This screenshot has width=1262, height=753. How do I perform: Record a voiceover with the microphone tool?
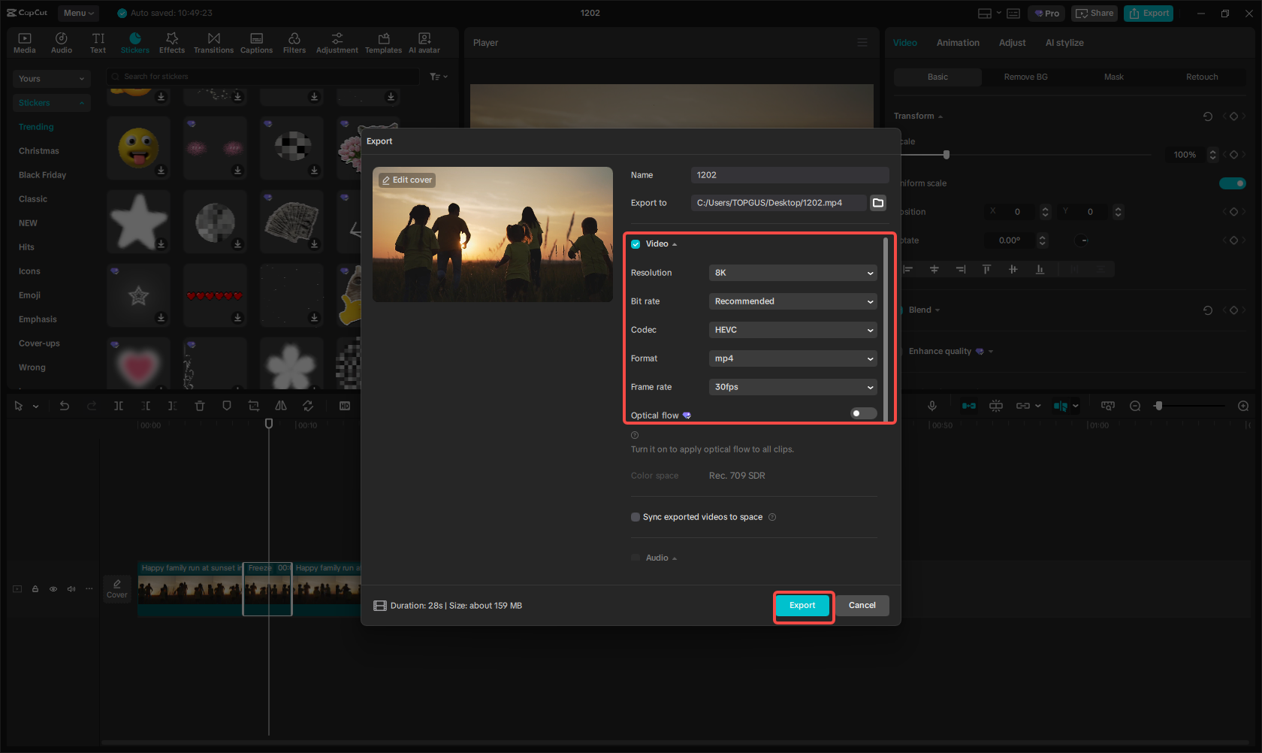[932, 405]
